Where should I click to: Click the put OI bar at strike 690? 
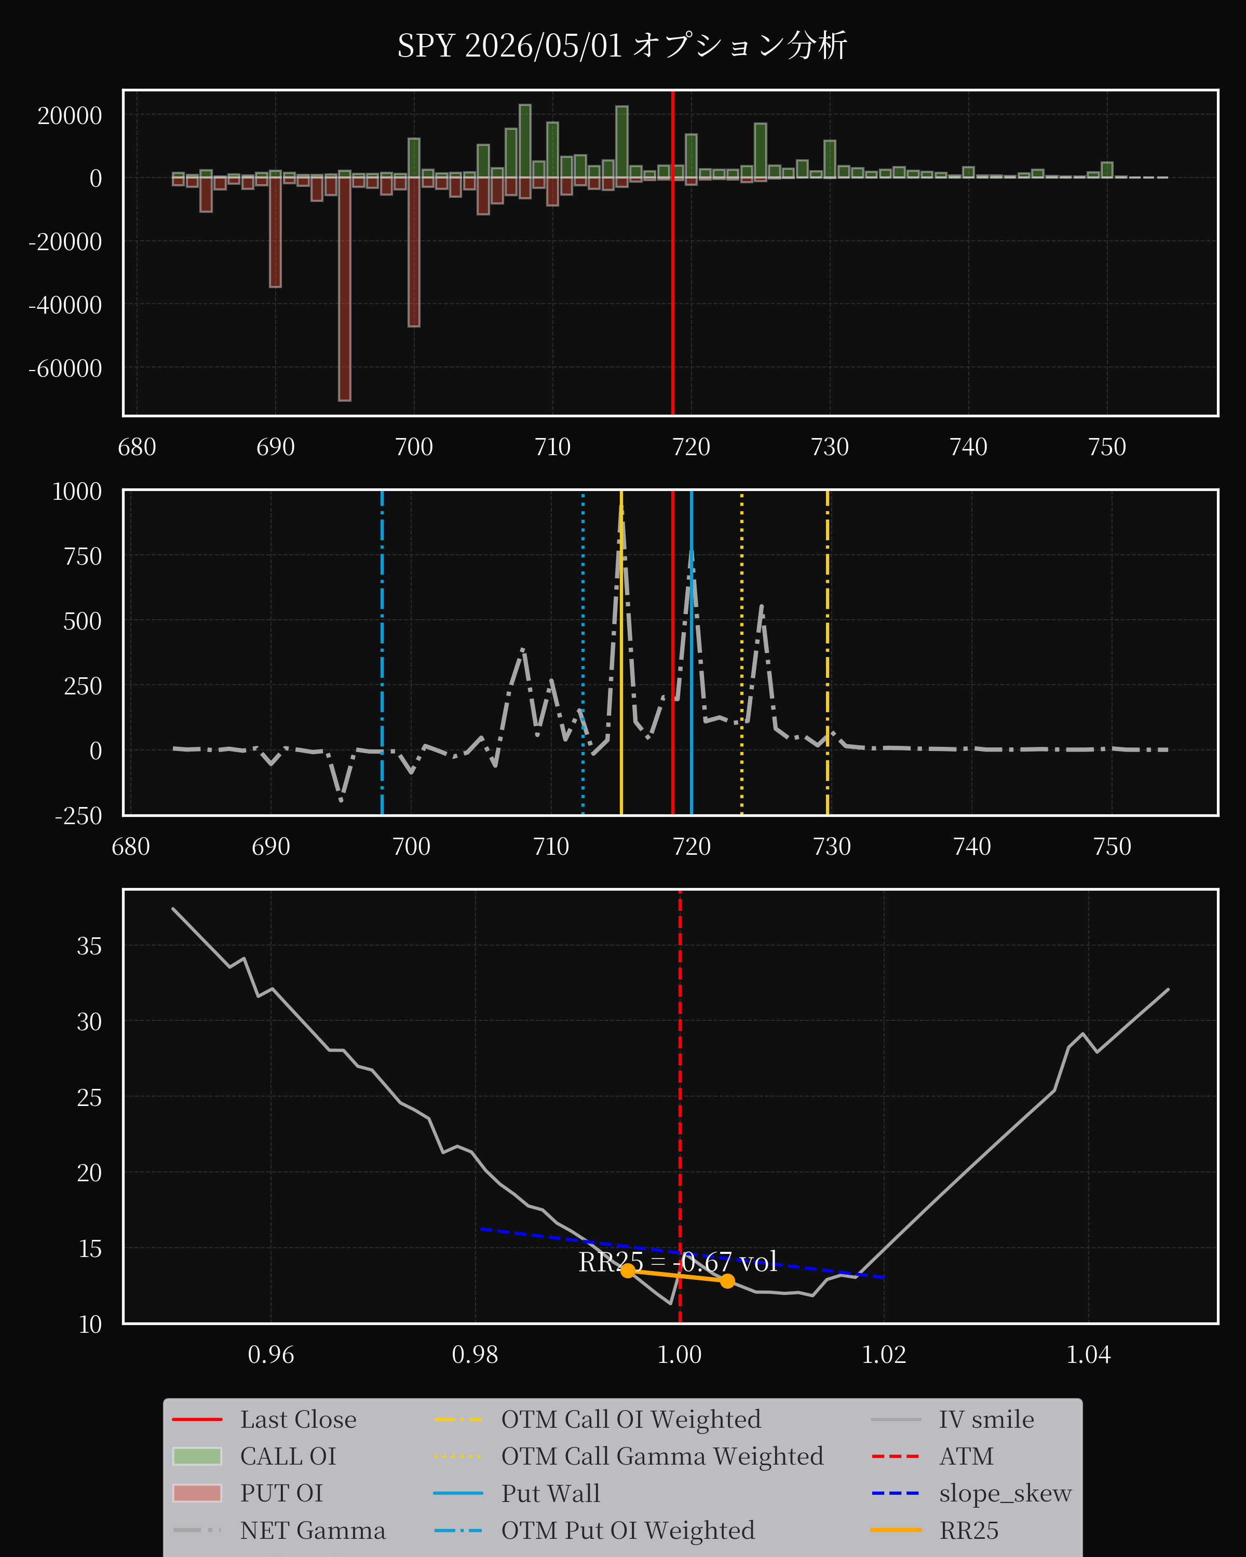pyautogui.click(x=275, y=233)
